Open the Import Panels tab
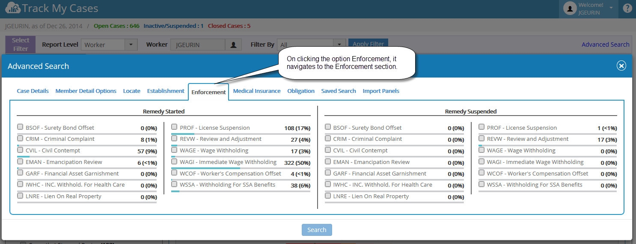 point(381,91)
